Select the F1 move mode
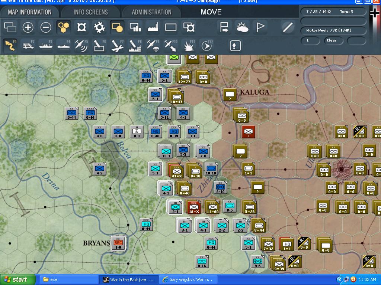381x285 pixels. [x=10, y=46]
